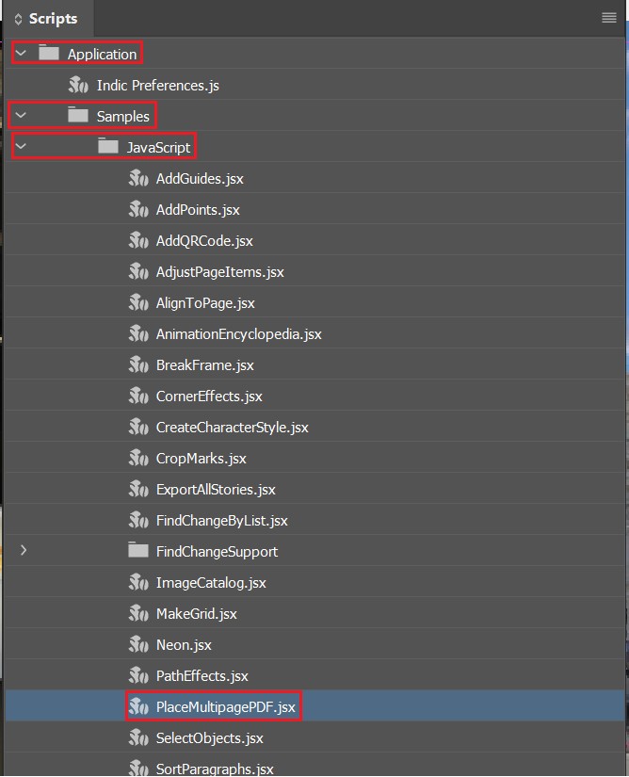Select MakeGrid.jsx script name
The height and width of the screenshot is (777, 629).
click(197, 614)
